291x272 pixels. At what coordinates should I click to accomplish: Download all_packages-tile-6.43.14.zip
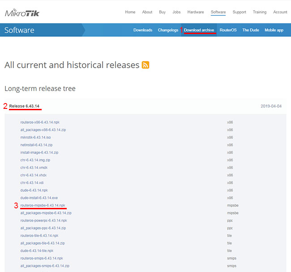[43, 243]
